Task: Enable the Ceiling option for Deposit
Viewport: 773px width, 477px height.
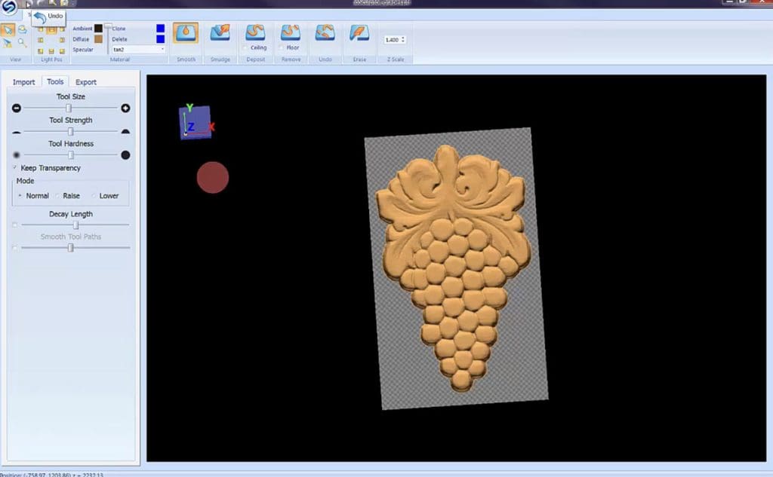Action: click(245, 47)
